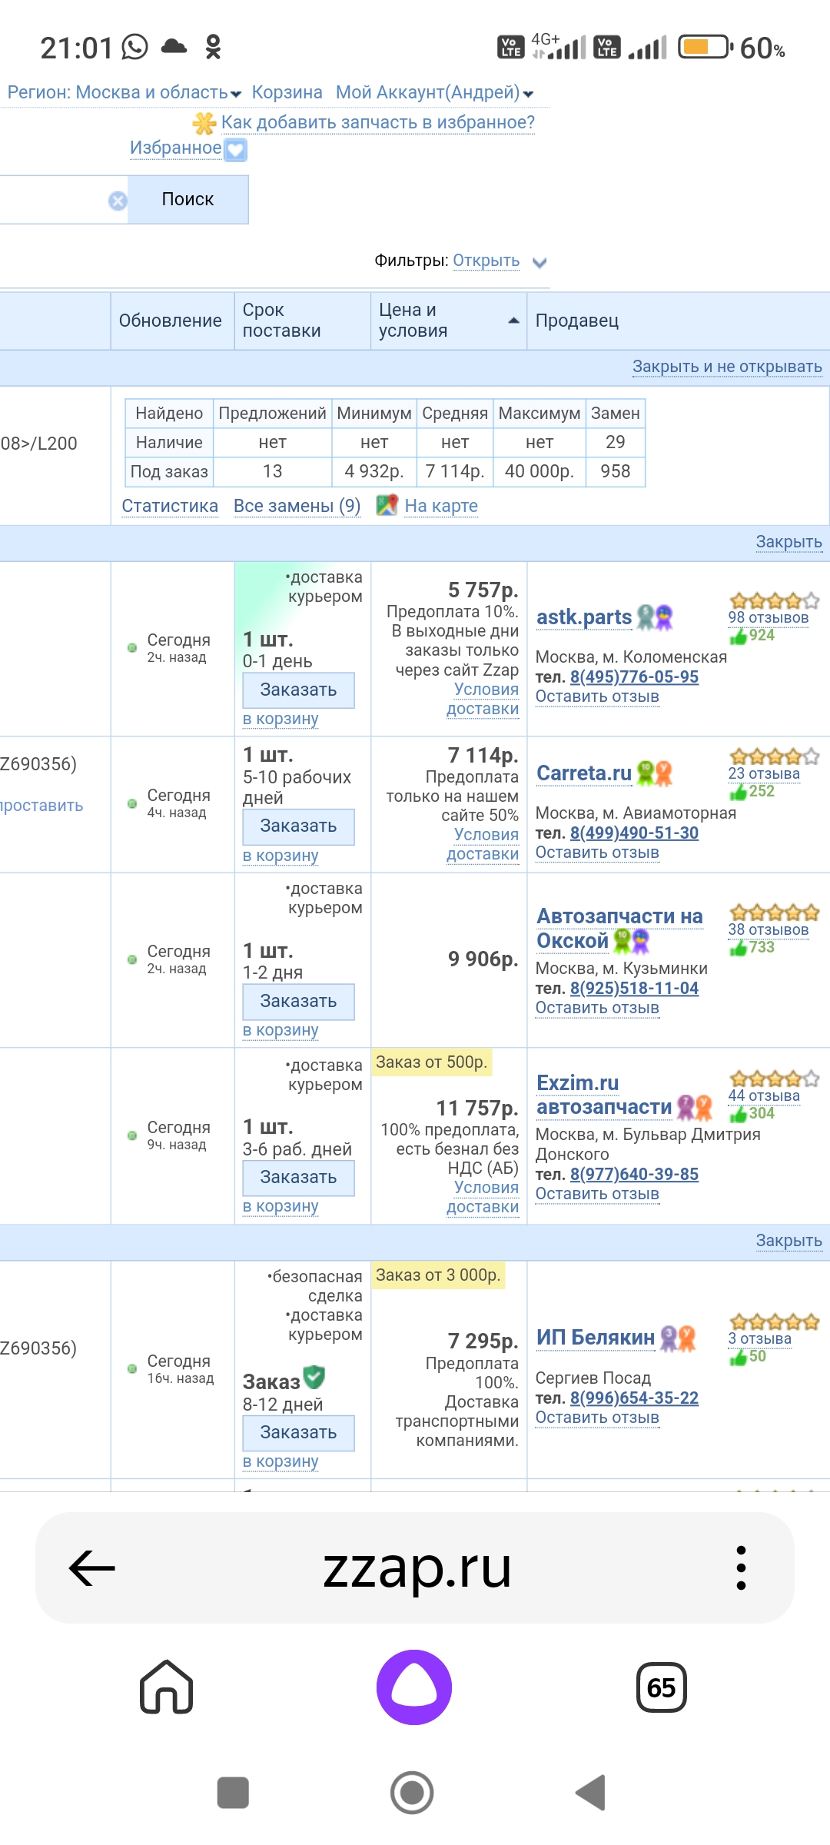Open the map icon next to На карте

point(387,505)
